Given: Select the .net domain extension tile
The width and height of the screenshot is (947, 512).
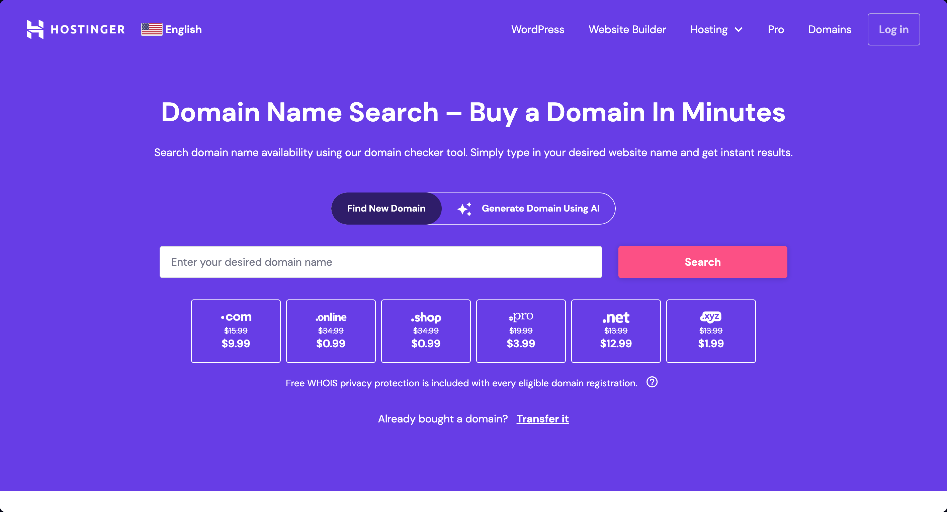Looking at the screenshot, I should [x=616, y=331].
